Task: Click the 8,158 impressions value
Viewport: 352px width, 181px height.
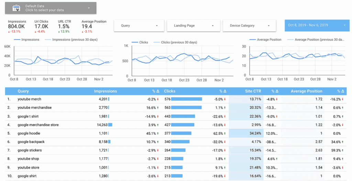Action: [x=103, y=142]
